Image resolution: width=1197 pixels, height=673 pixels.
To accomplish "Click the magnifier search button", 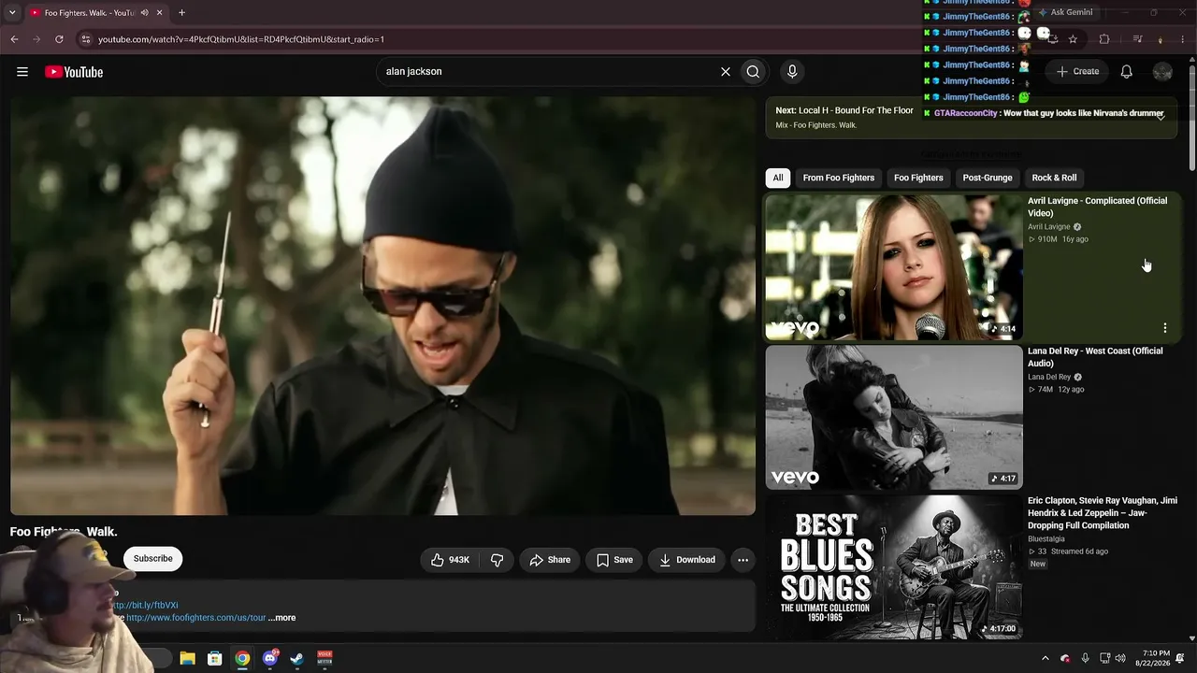I will [753, 71].
